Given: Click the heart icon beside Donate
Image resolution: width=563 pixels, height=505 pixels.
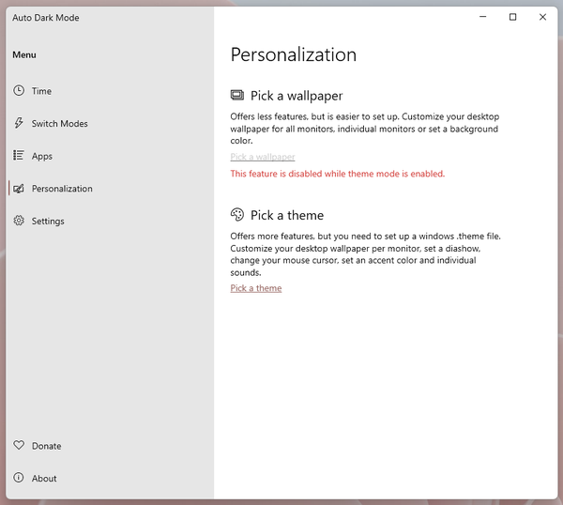Looking at the screenshot, I should [x=19, y=446].
